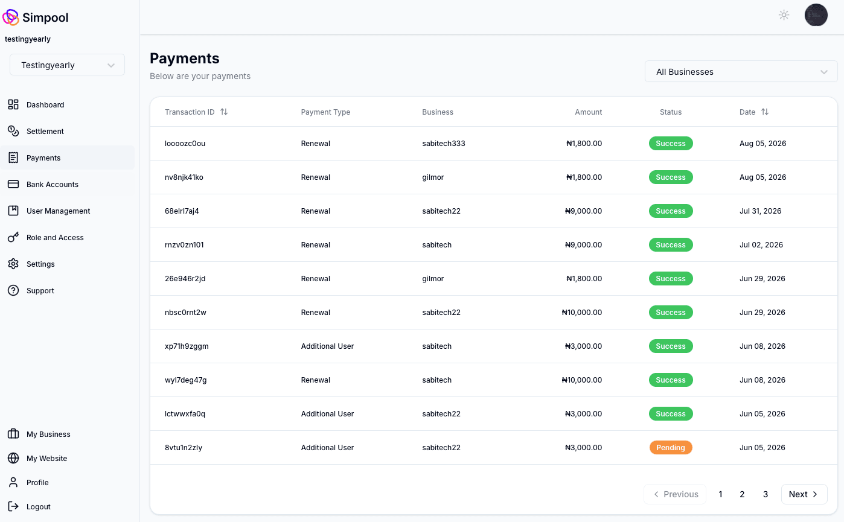Image resolution: width=844 pixels, height=522 pixels.
Task: Click the My Website globe icon
Action: [13, 458]
